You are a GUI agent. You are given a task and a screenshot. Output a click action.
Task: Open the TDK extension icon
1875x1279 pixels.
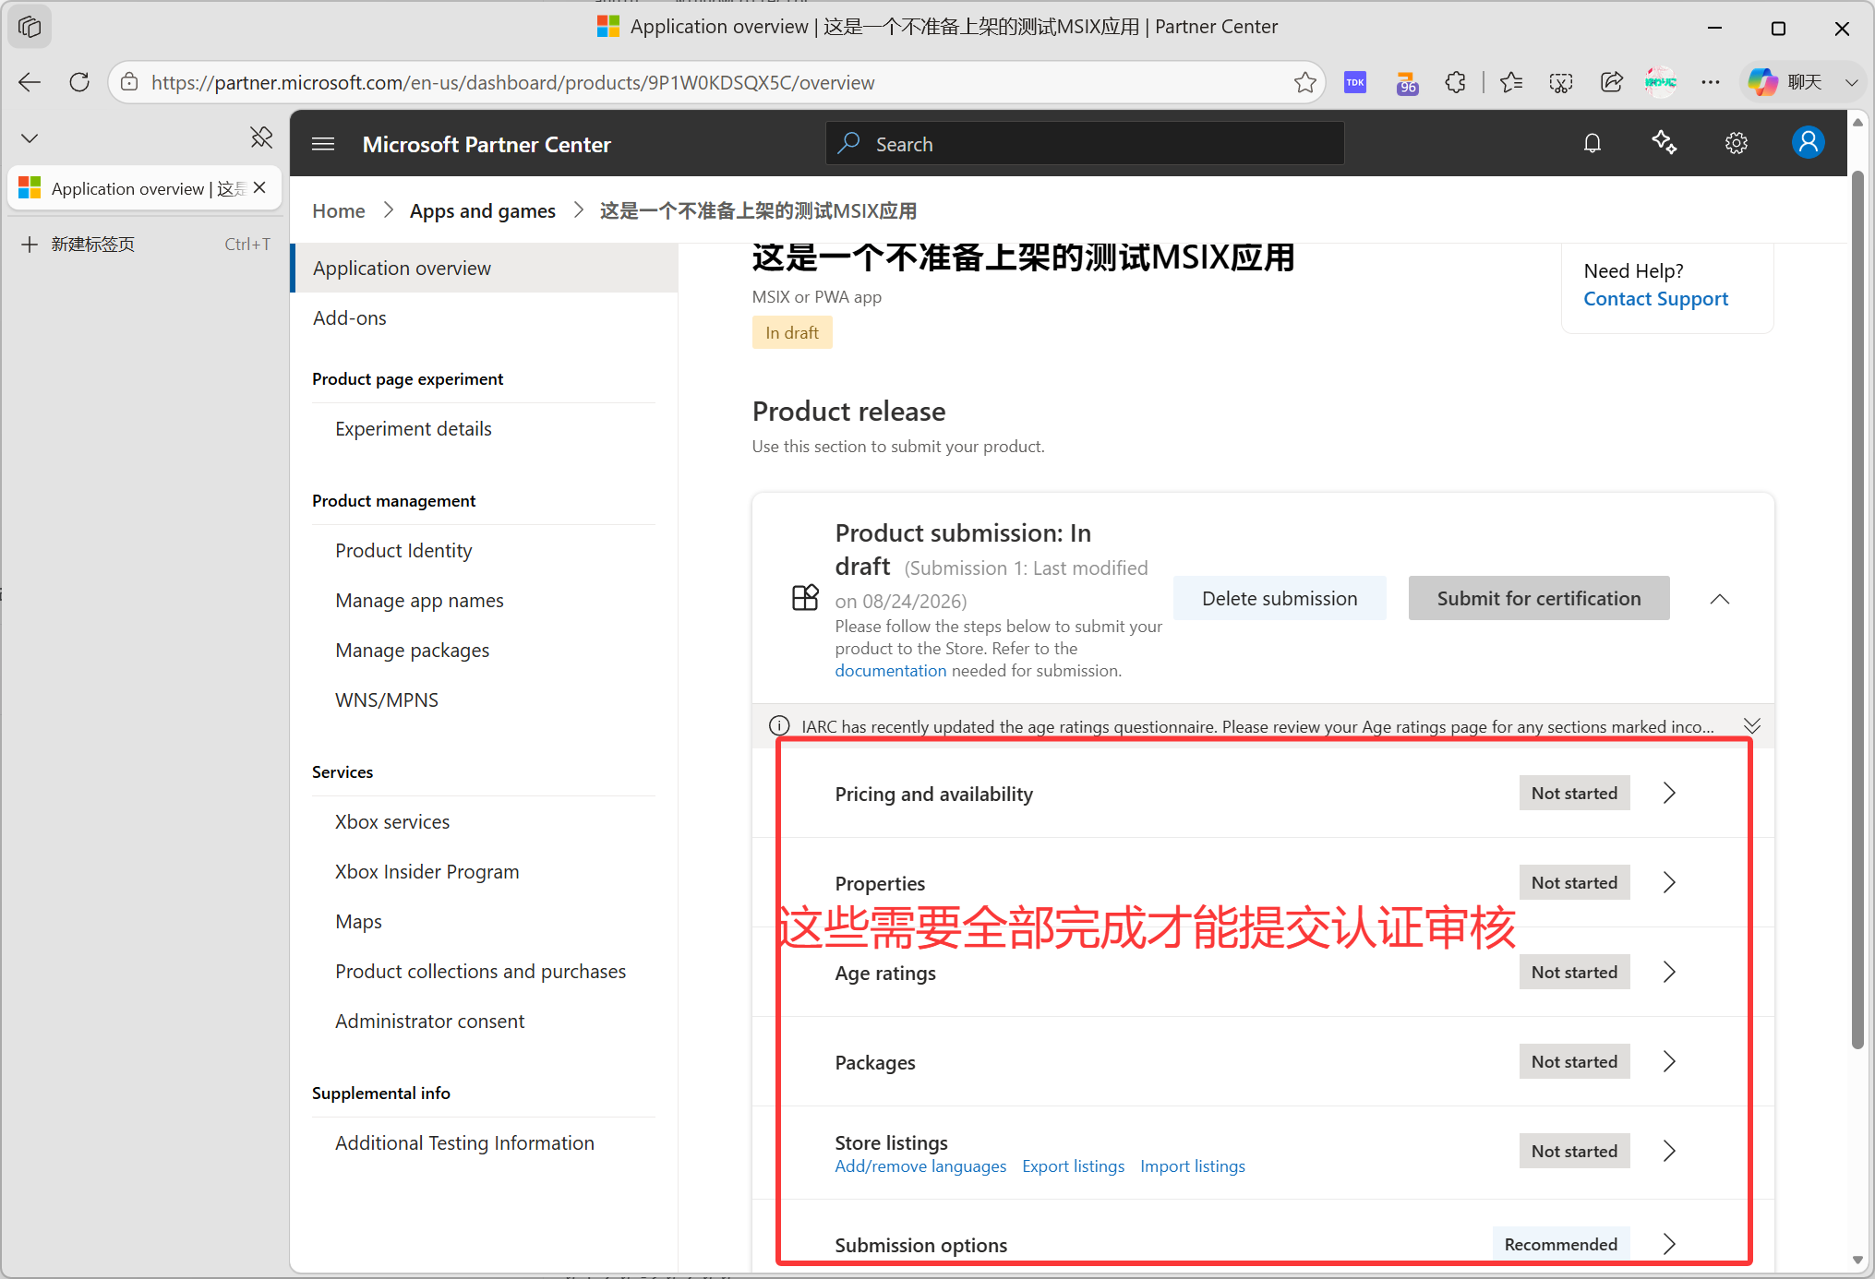point(1355,82)
